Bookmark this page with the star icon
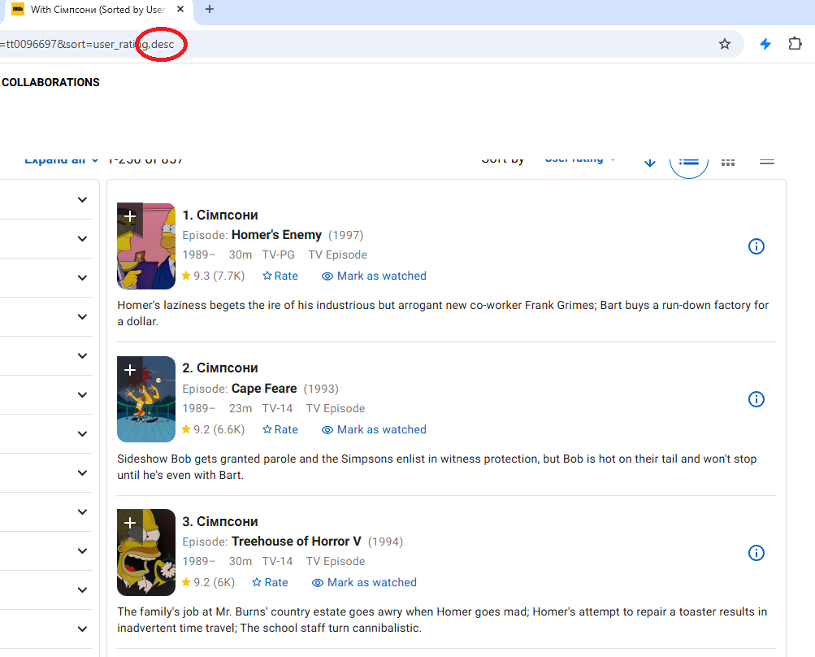The image size is (815, 657). coord(725,44)
